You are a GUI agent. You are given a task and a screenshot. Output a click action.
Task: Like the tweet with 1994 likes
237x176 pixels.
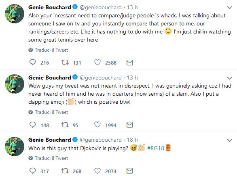point(97,125)
